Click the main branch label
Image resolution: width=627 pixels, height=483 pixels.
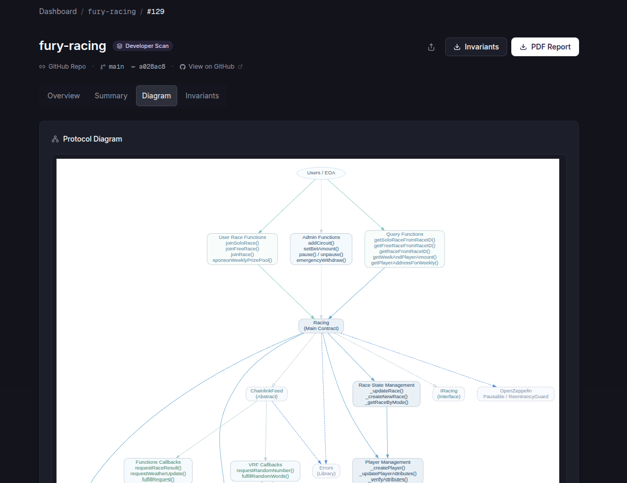coord(116,67)
